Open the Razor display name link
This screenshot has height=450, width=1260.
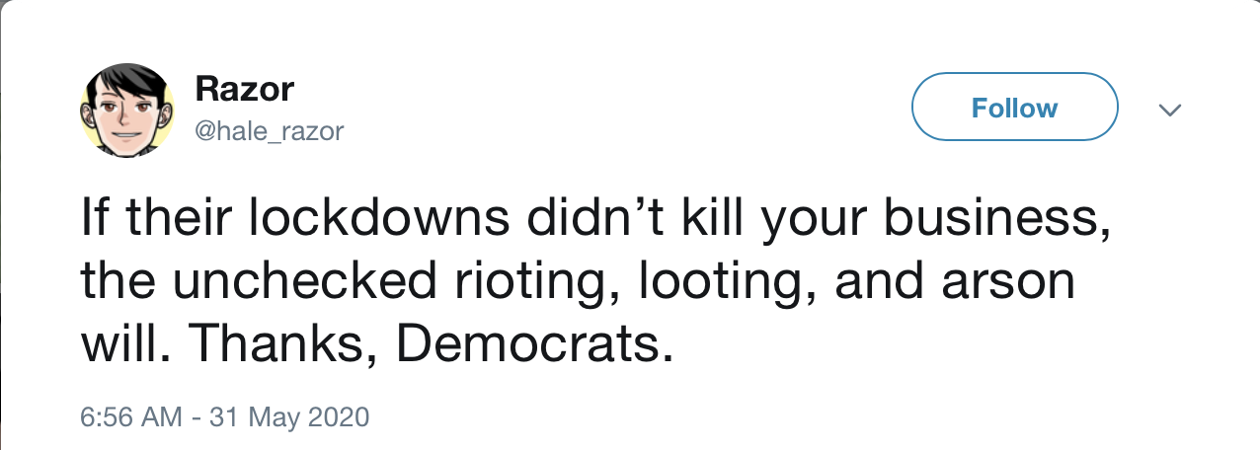(245, 90)
